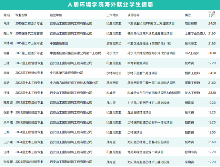Viewport: 220px width, 167px height.
Task: Click the 岗位 column header
Action: 188,15
